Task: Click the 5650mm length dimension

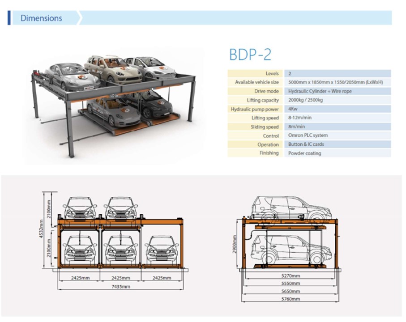Action: [x=291, y=291]
